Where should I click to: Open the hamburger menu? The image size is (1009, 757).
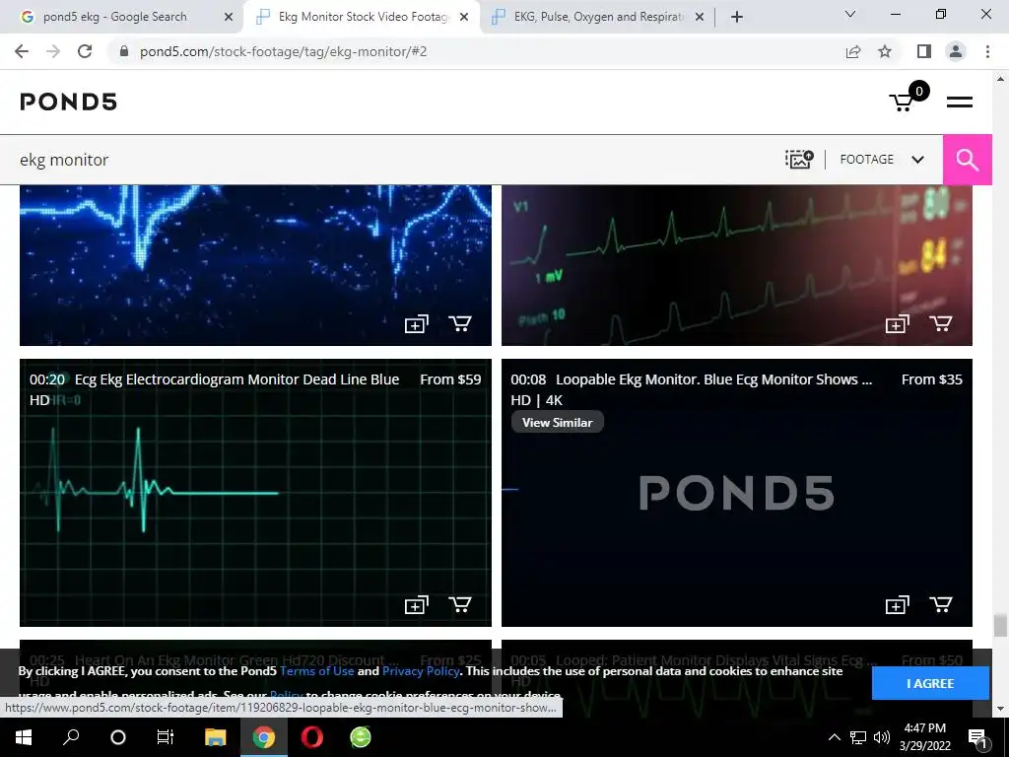(x=959, y=102)
